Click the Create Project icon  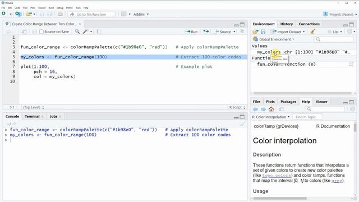coord(18,14)
